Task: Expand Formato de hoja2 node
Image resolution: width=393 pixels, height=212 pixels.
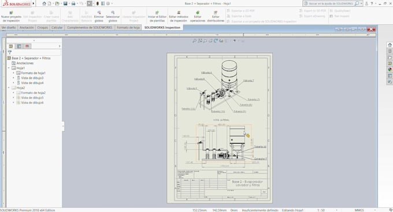Action: click(13, 93)
